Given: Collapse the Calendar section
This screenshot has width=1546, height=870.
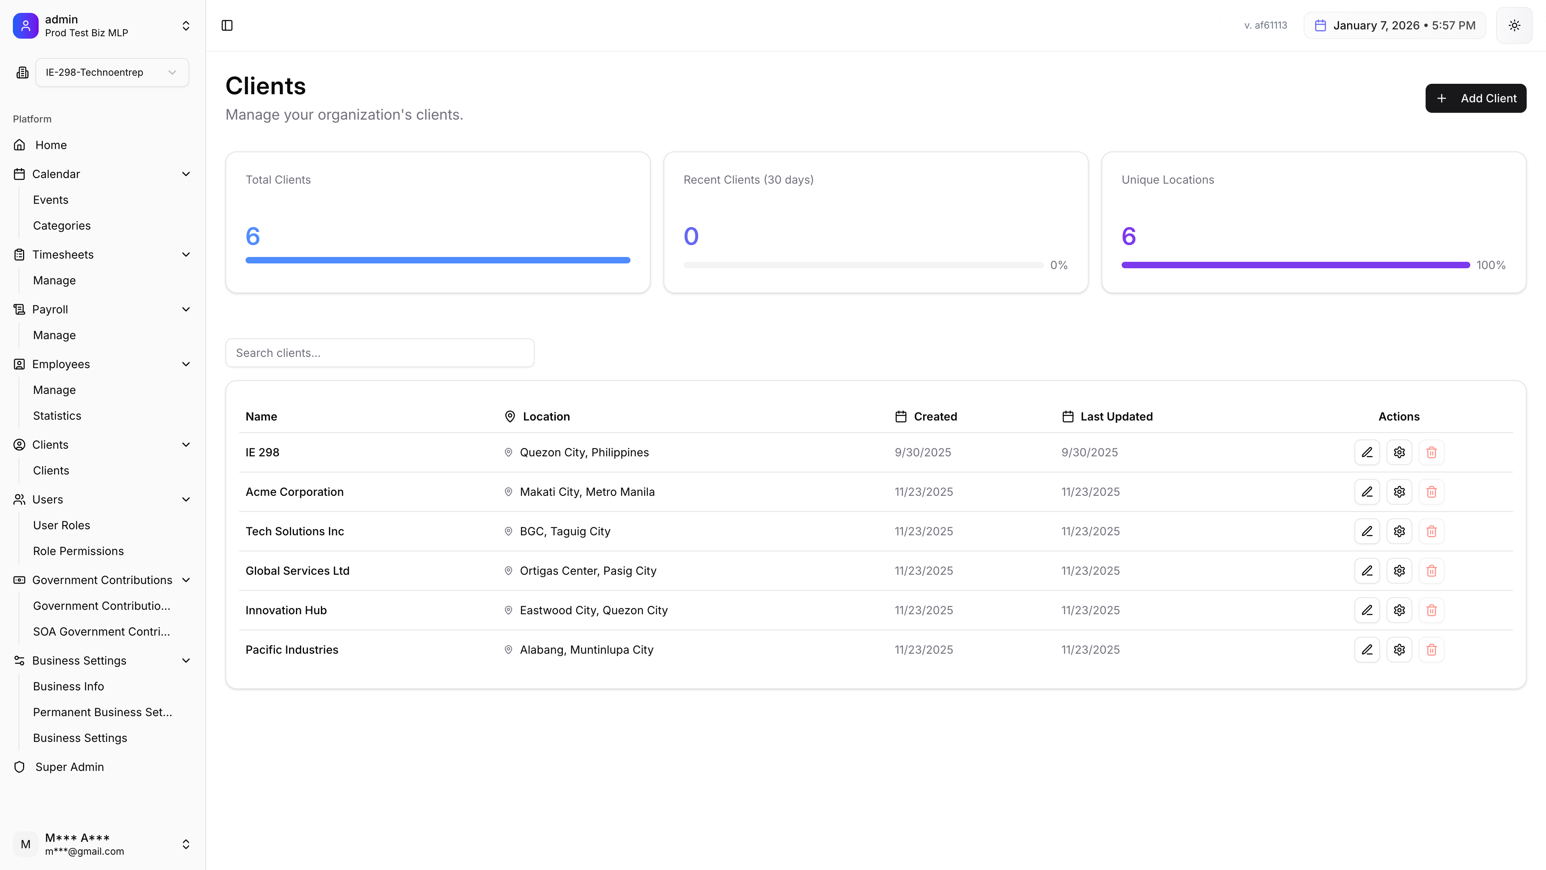Looking at the screenshot, I should [x=186, y=174].
